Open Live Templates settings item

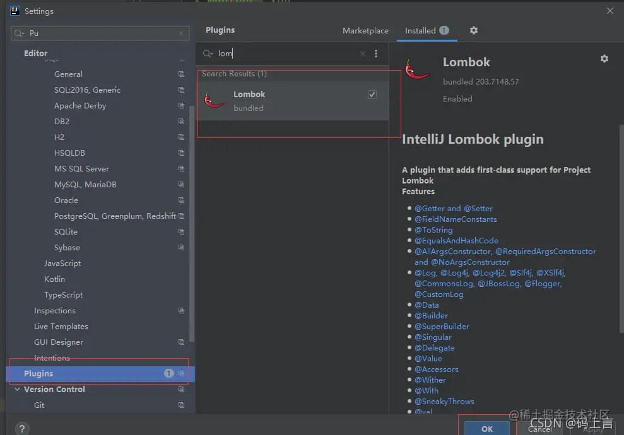(x=61, y=327)
